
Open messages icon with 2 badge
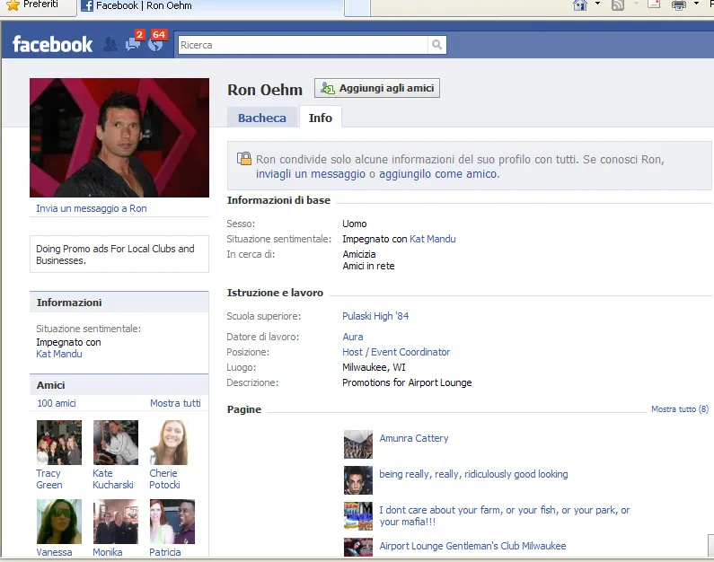click(133, 44)
